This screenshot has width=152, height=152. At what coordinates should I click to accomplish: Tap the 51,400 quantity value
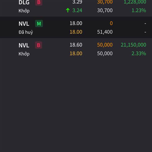[105, 32]
